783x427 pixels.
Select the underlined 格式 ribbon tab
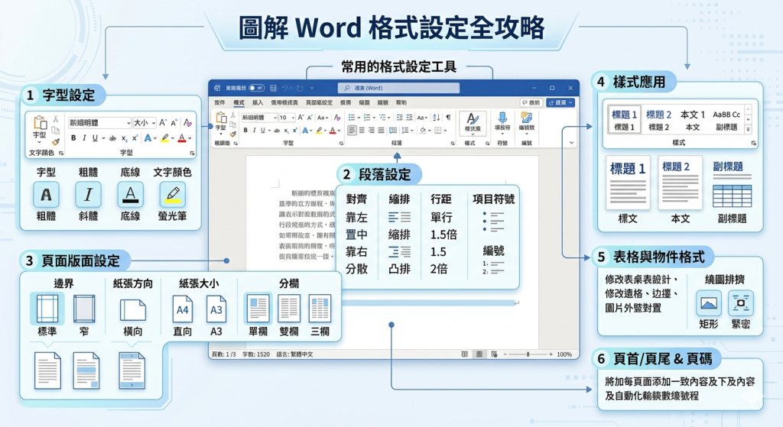point(239,102)
